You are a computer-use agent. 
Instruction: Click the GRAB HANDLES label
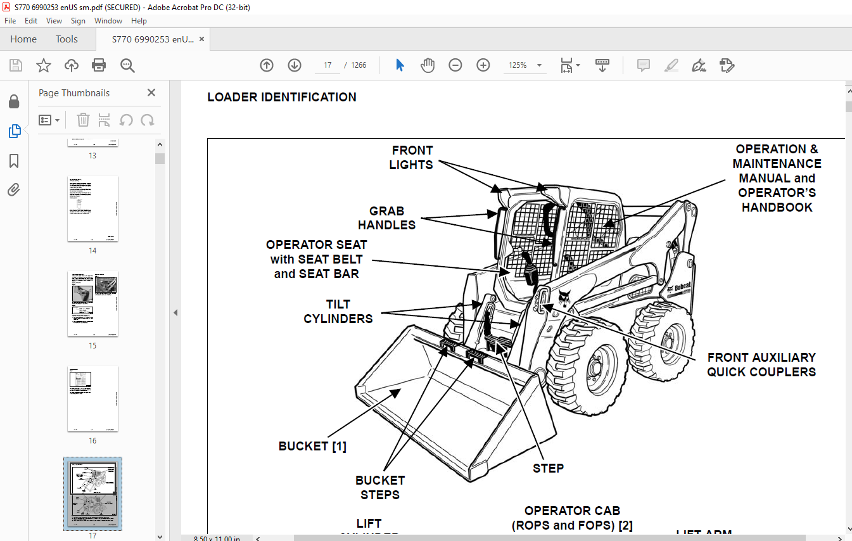(x=386, y=218)
